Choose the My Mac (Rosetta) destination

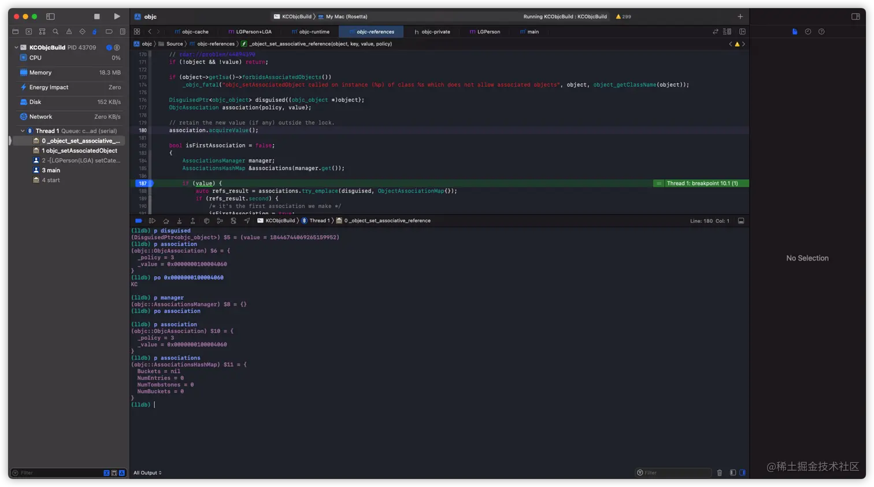coord(342,17)
